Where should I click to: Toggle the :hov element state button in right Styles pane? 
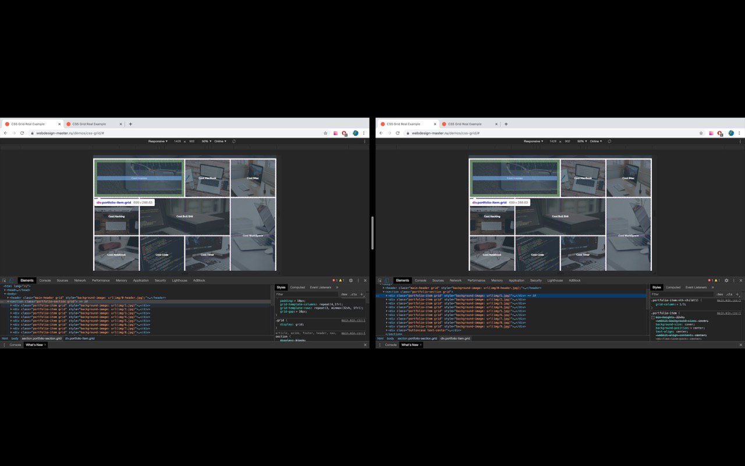coord(719,294)
